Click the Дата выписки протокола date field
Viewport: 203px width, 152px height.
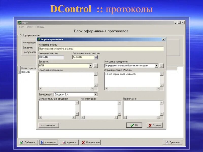click(83, 57)
